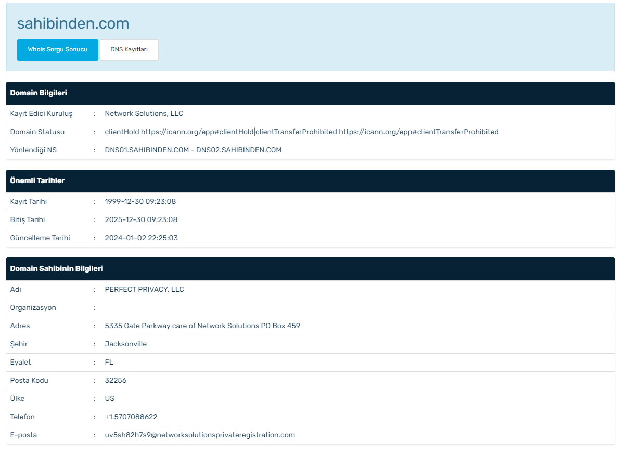Click registrar value Network Solutions, LLC
628x453 pixels.
tap(144, 113)
